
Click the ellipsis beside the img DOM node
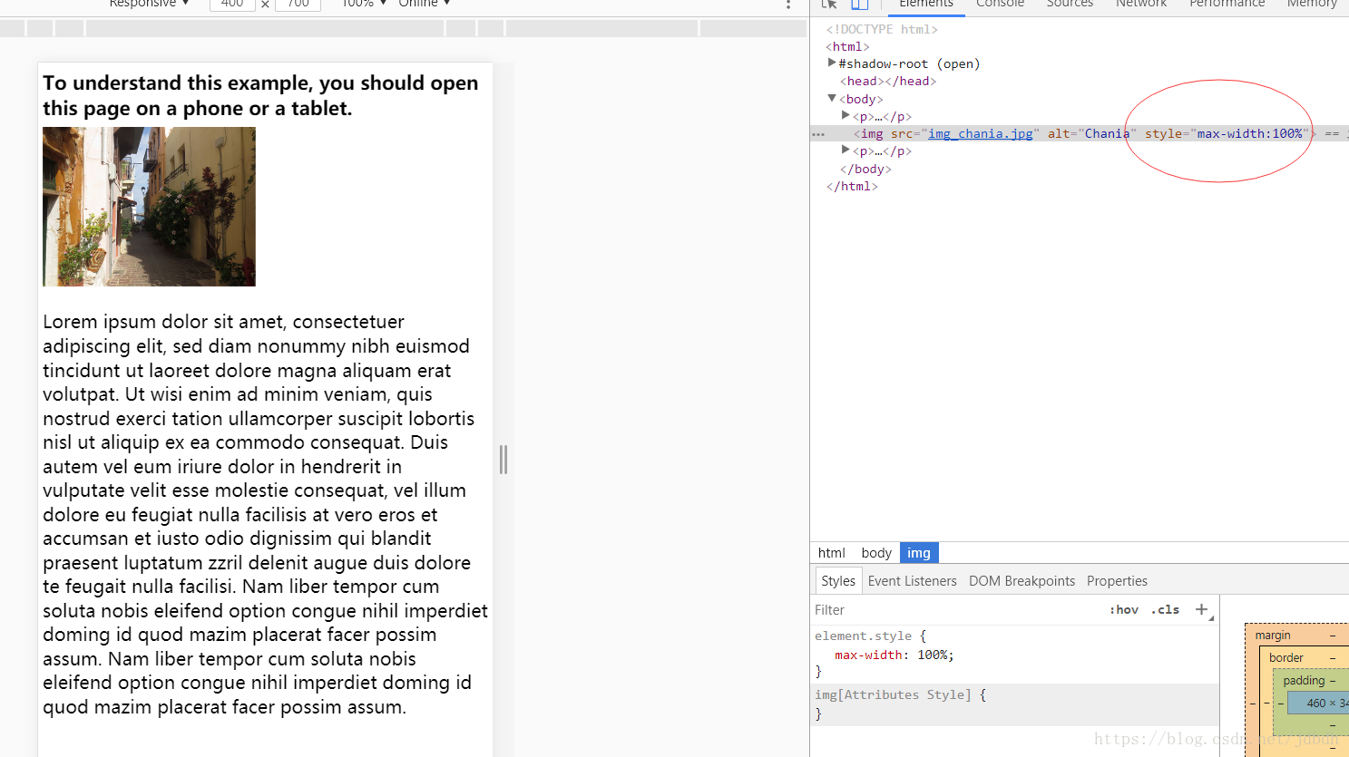point(817,133)
